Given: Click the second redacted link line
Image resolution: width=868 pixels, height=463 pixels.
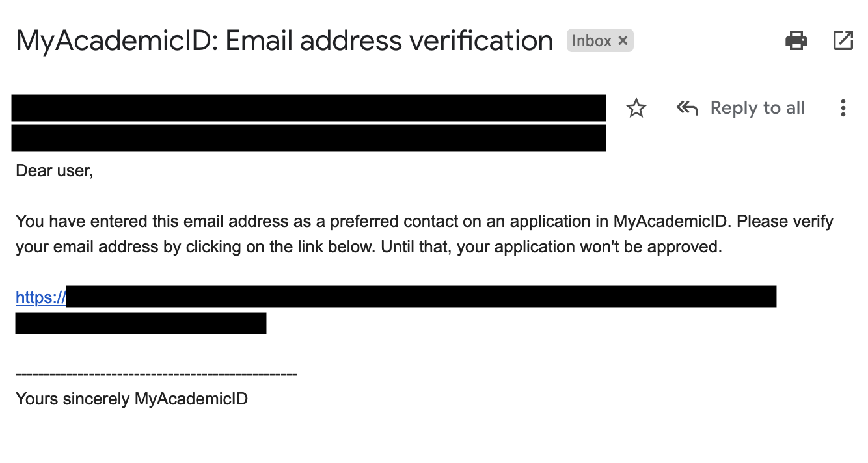Looking at the screenshot, I should coord(141,323).
